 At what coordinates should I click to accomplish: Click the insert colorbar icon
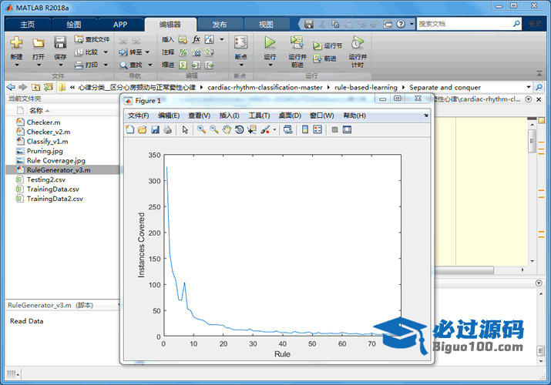pyautogui.click(x=305, y=129)
